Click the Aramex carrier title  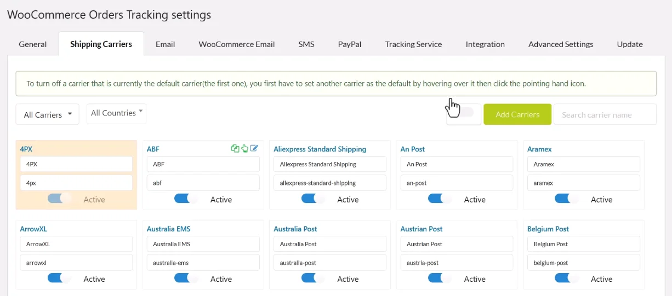pyautogui.click(x=539, y=149)
